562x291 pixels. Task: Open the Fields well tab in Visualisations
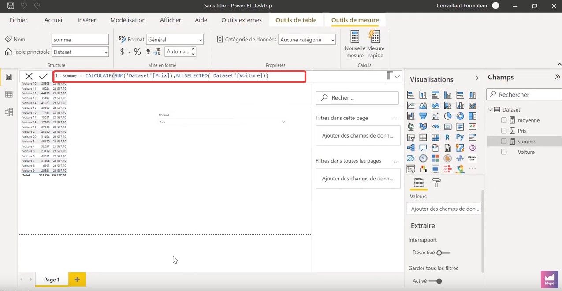tap(419, 183)
